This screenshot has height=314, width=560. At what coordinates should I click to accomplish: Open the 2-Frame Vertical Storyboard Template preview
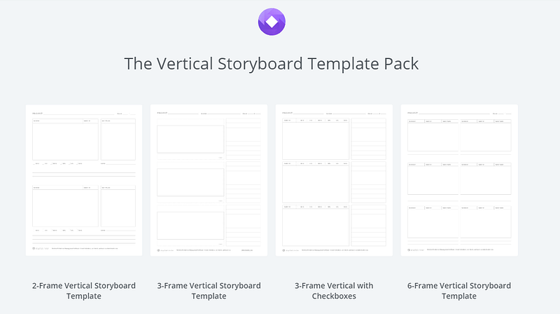84,180
